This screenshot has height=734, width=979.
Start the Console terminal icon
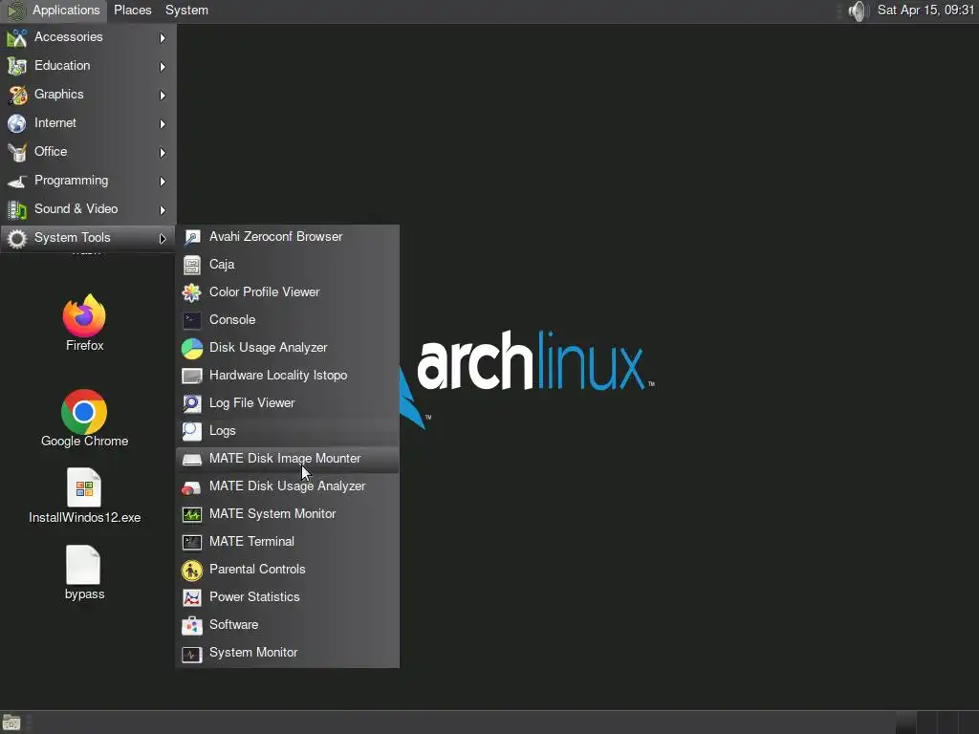[191, 320]
